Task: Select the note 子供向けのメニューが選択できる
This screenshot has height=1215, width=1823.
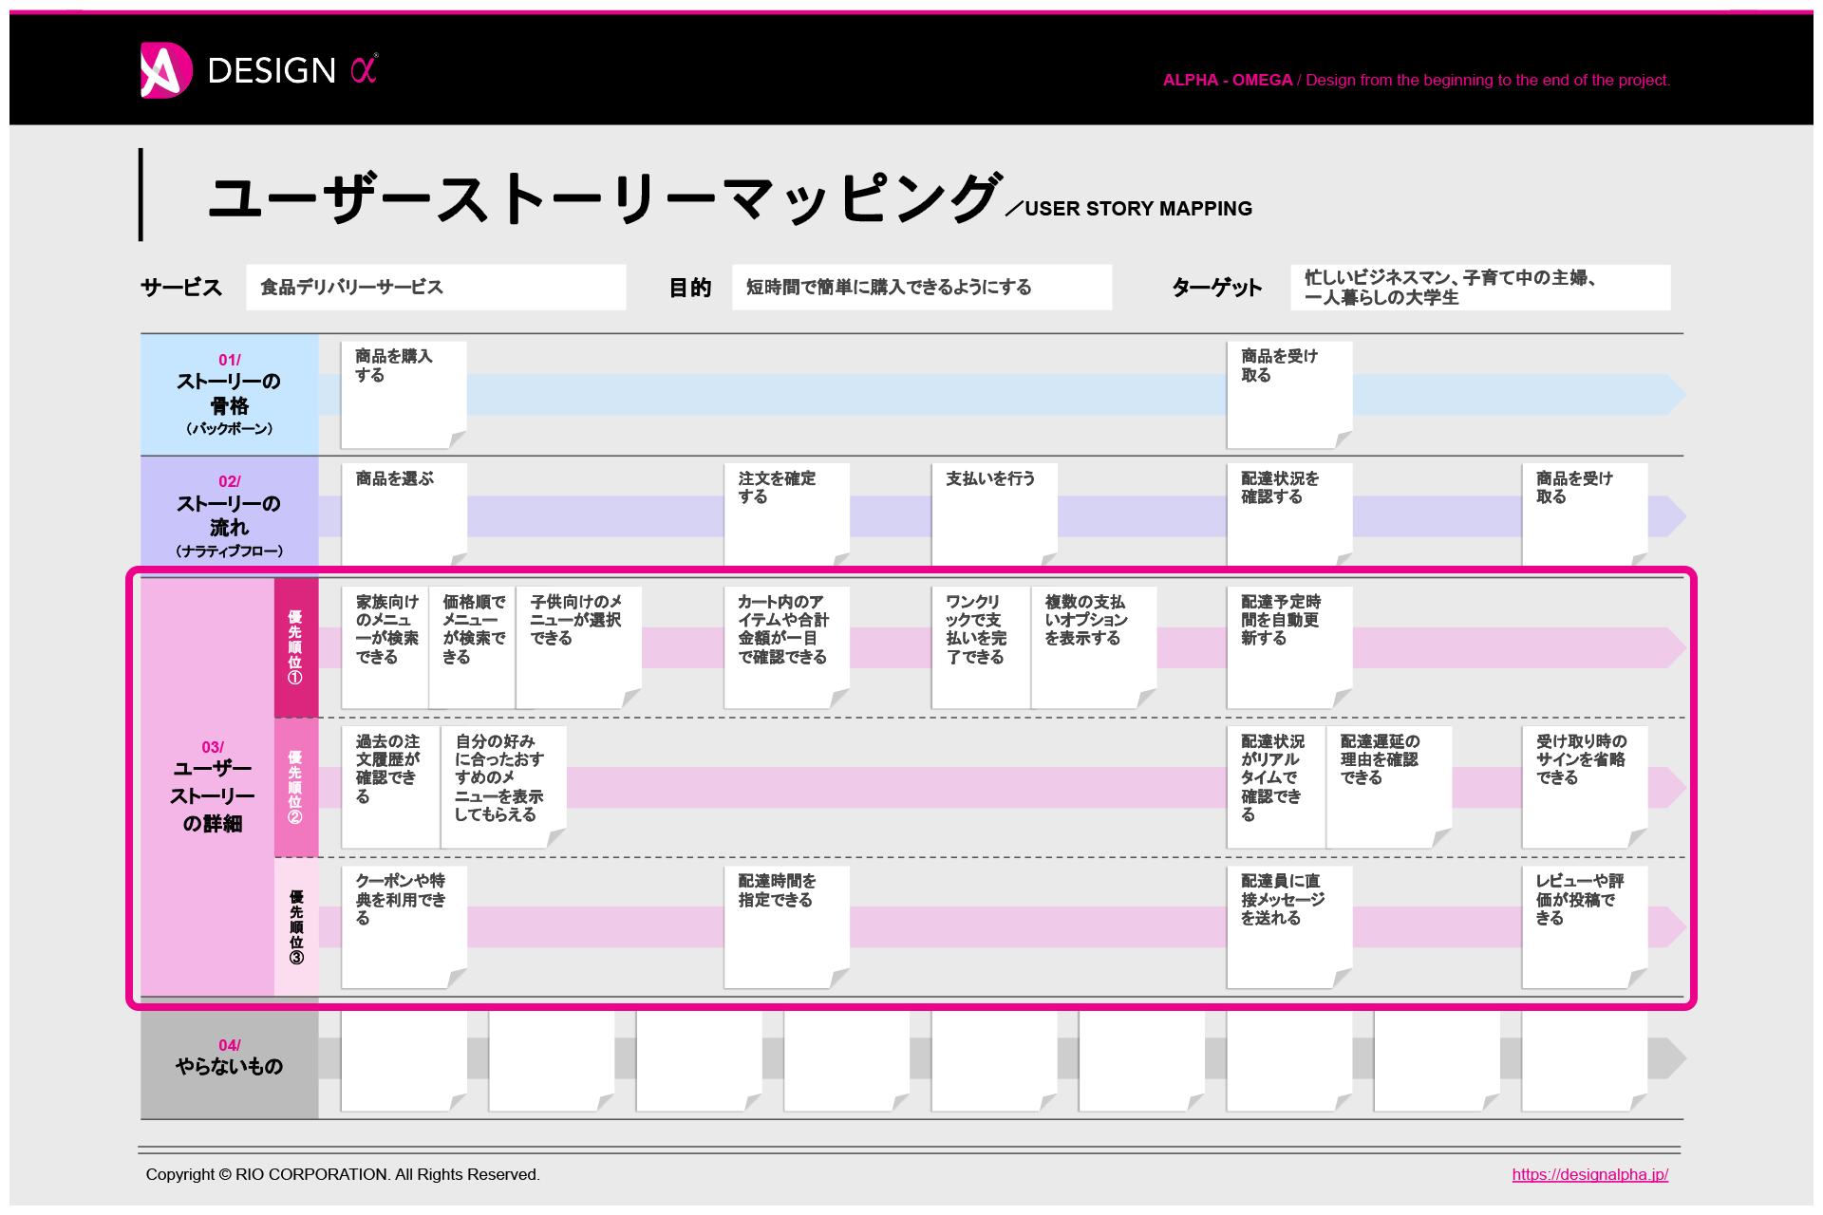Action: click(x=578, y=647)
